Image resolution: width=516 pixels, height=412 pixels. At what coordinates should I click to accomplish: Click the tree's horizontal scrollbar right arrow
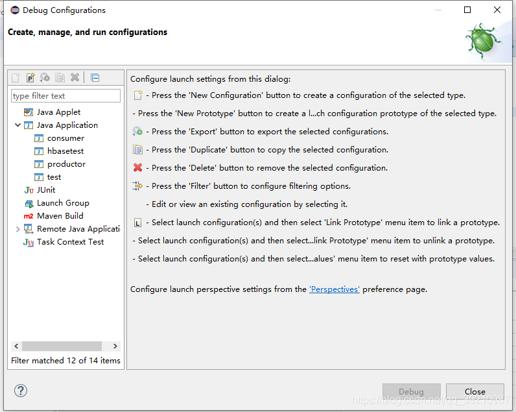(115, 346)
